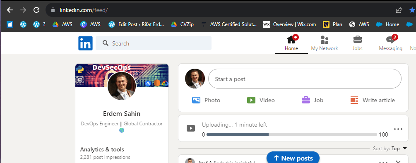Open the Canva AWS bookmark
This screenshot has width=416, height=163.
click(x=91, y=24)
